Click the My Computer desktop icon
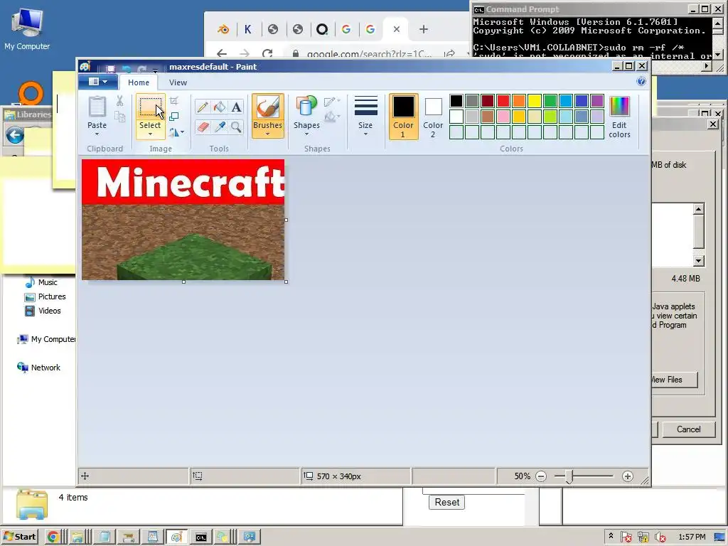This screenshot has width=728, height=546. click(27, 28)
